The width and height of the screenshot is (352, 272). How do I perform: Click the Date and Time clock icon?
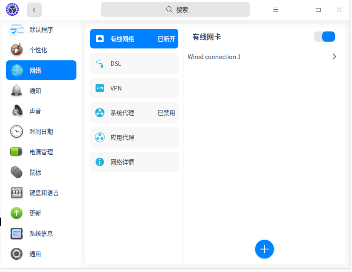(17, 131)
